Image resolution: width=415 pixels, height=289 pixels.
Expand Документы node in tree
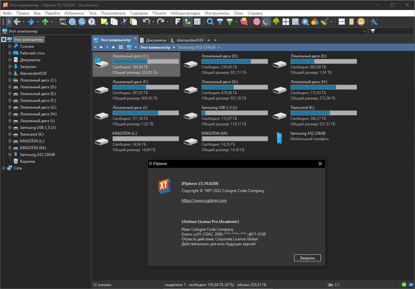[10, 60]
